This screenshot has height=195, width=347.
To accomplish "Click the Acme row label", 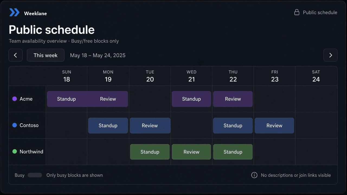I will click(26, 99).
